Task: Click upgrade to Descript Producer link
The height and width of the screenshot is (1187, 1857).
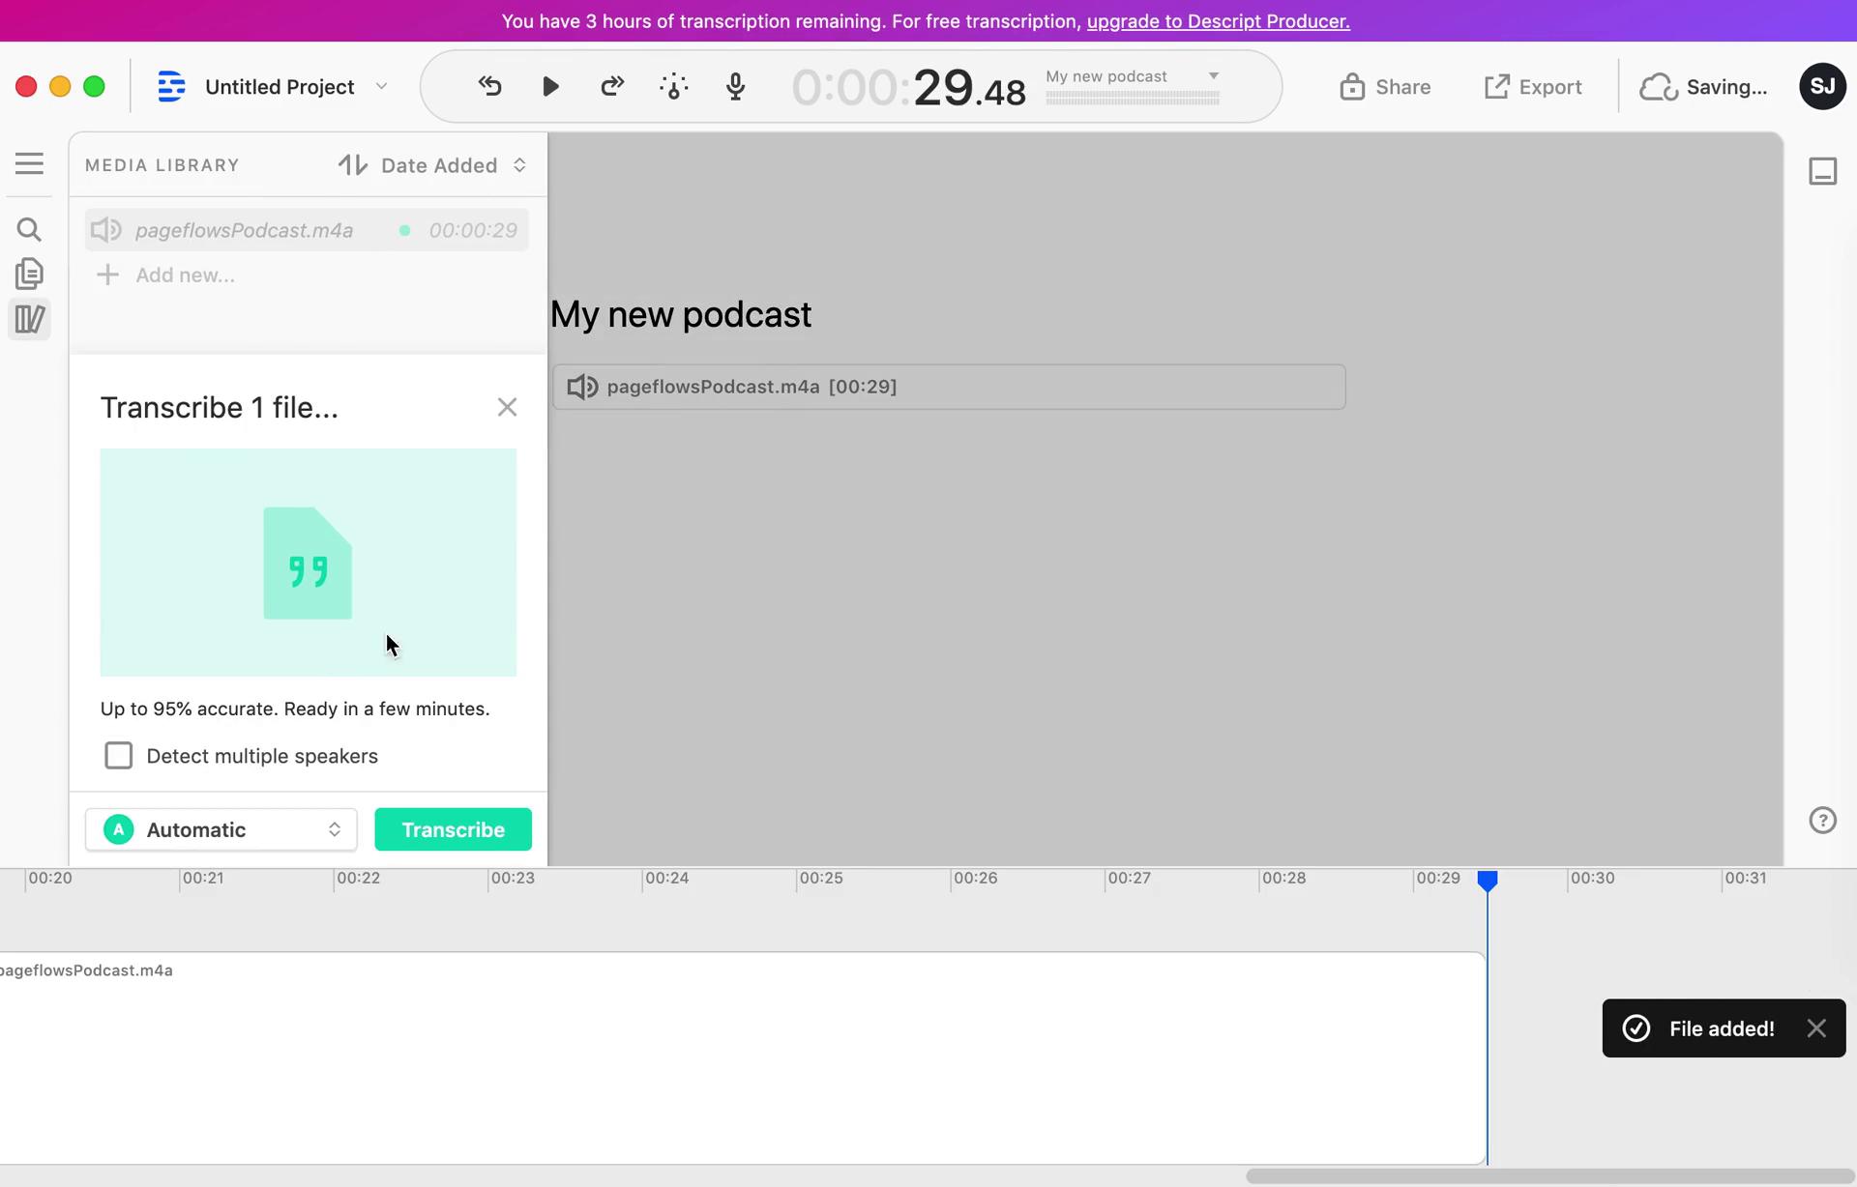Action: (x=1218, y=20)
